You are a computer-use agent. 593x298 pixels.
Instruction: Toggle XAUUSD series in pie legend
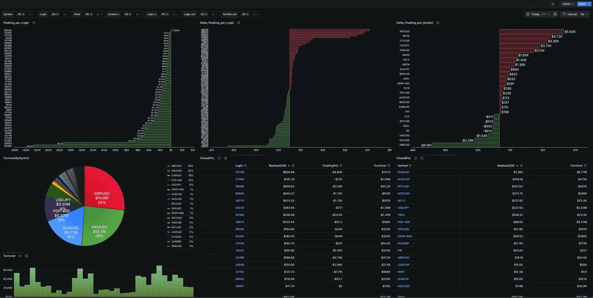point(177,171)
